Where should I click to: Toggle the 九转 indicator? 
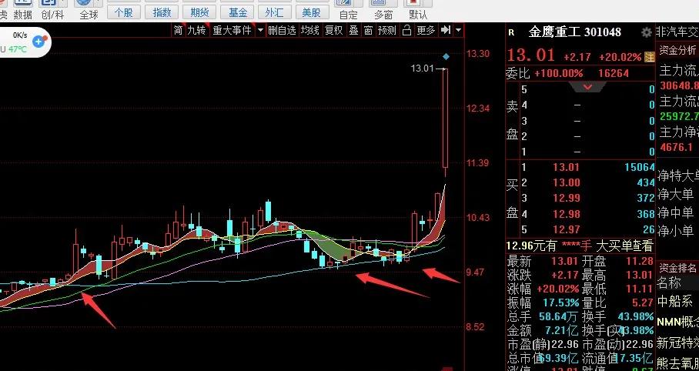click(196, 30)
